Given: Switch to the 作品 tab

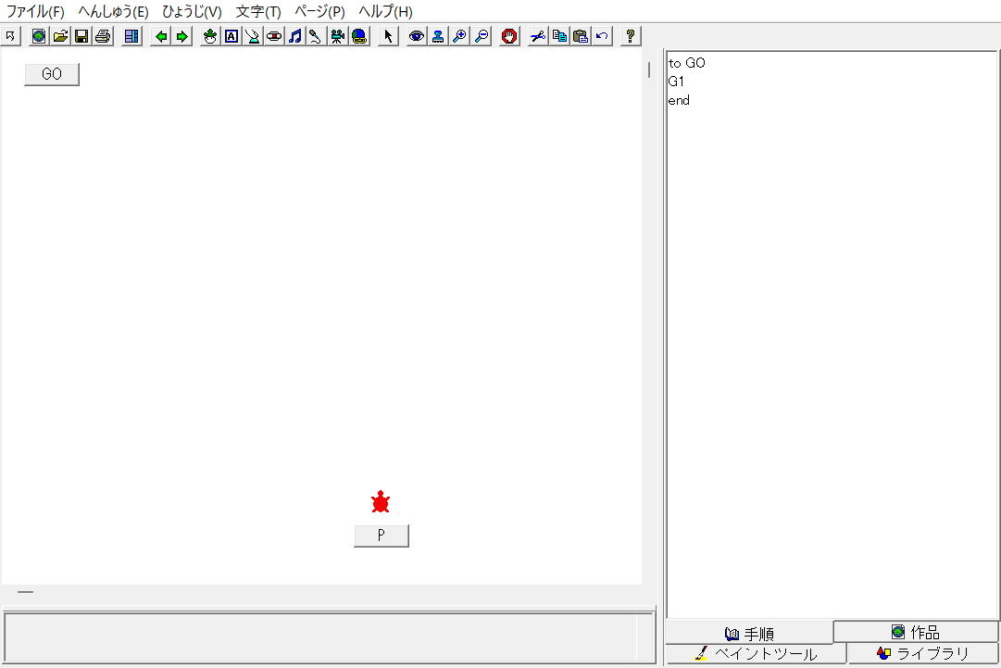Looking at the screenshot, I should 916,632.
